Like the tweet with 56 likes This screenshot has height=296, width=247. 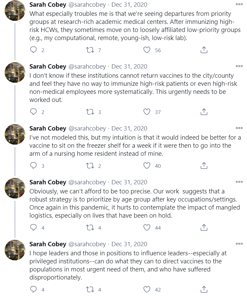tap(147, 50)
